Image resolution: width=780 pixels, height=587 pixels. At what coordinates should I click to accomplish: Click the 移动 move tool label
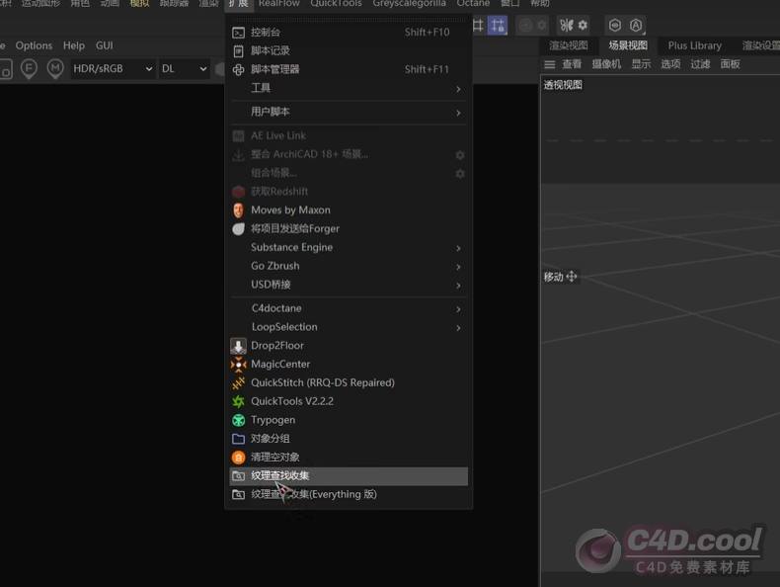point(560,277)
